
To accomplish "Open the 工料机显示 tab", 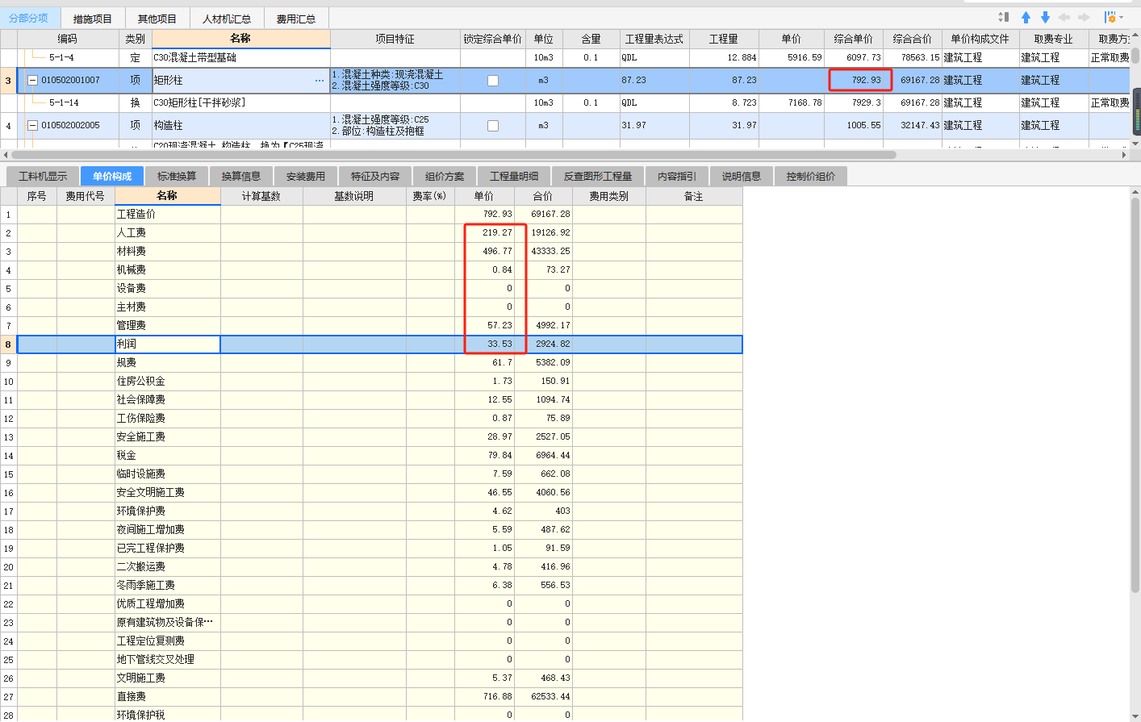I will pyautogui.click(x=43, y=176).
